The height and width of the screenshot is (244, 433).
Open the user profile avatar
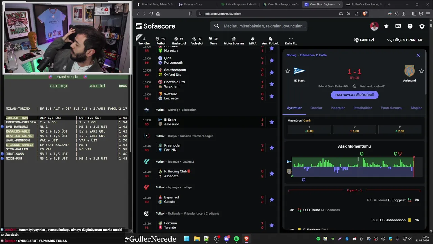374,26
